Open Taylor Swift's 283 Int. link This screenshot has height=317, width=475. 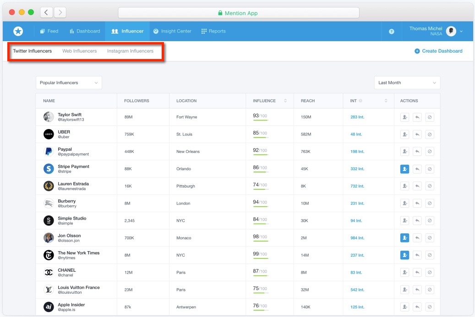tap(357, 117)
